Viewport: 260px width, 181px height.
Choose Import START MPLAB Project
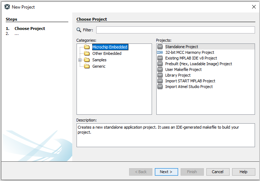point(190,81)
